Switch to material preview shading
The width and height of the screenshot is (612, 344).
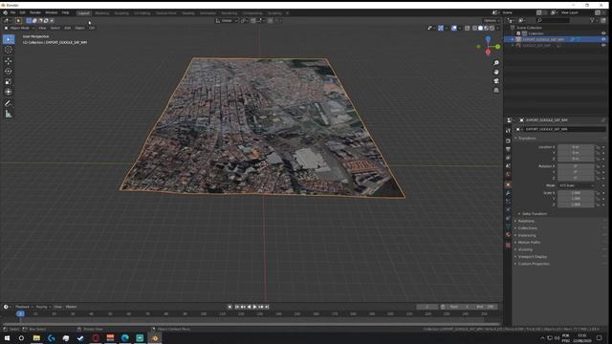click(x=487, y=28)
